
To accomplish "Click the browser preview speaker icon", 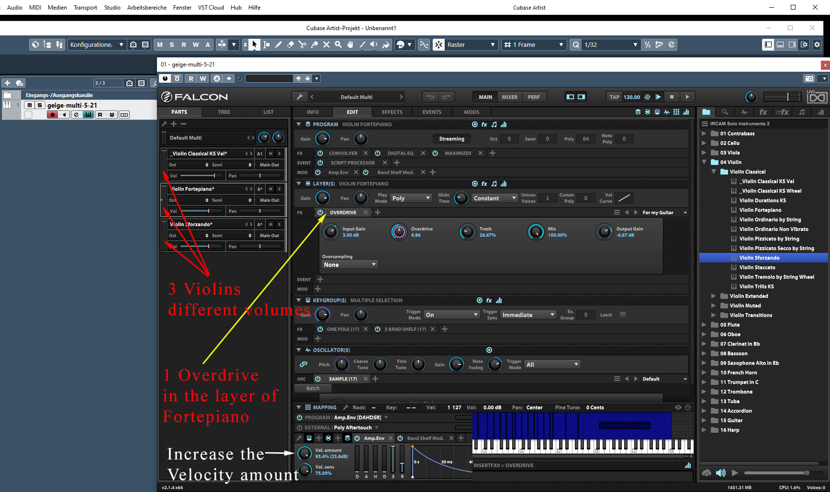I will [x=720, y=473].
